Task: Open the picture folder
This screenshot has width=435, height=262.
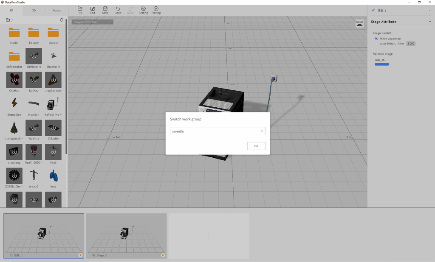Action: click(53, 36)
